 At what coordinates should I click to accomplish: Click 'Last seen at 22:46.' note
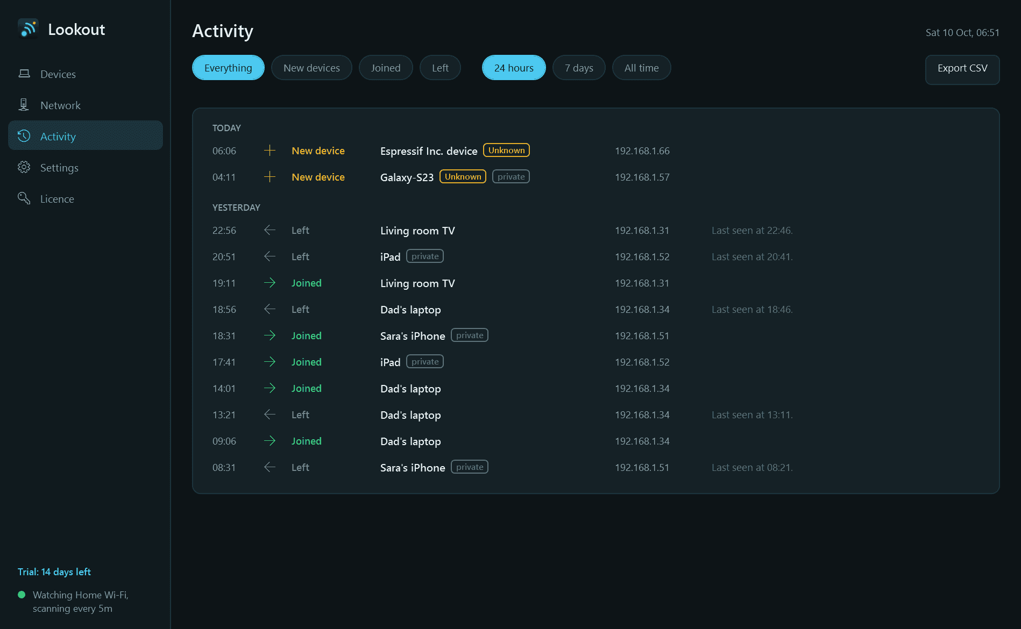(752, 230)
